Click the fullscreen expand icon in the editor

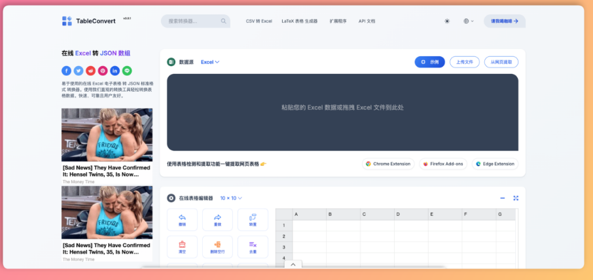click(516, 198)
